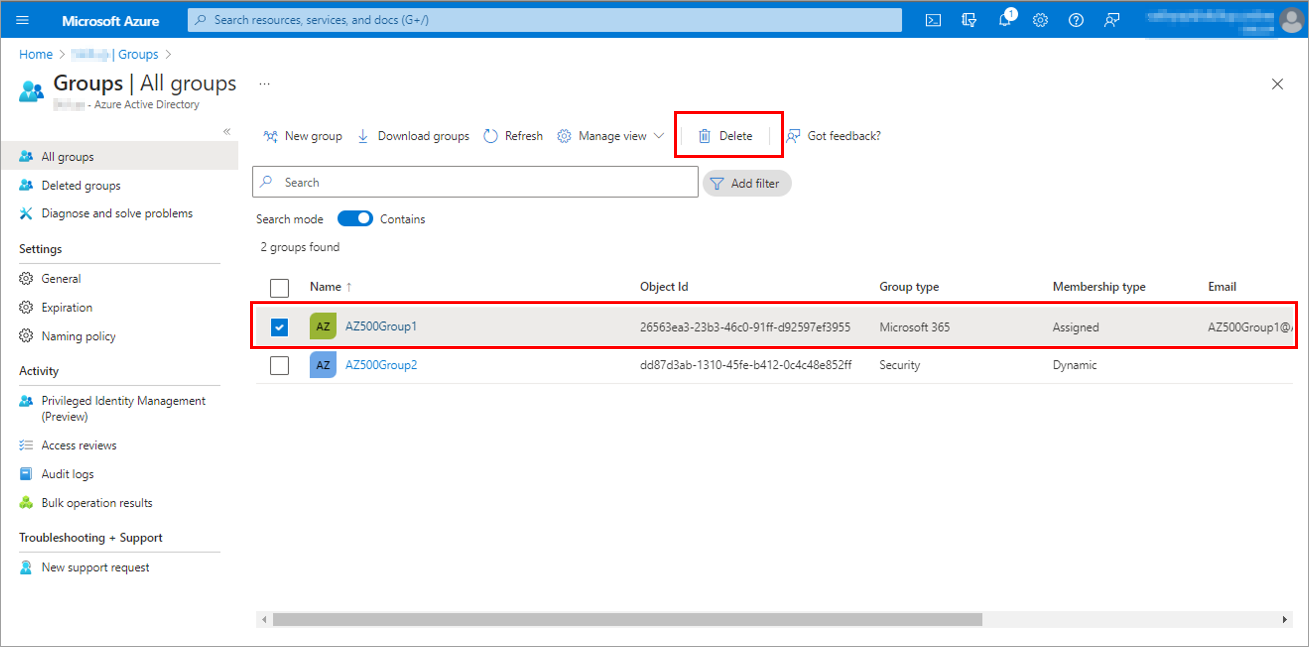Open the portal hamburger menu

22,20
